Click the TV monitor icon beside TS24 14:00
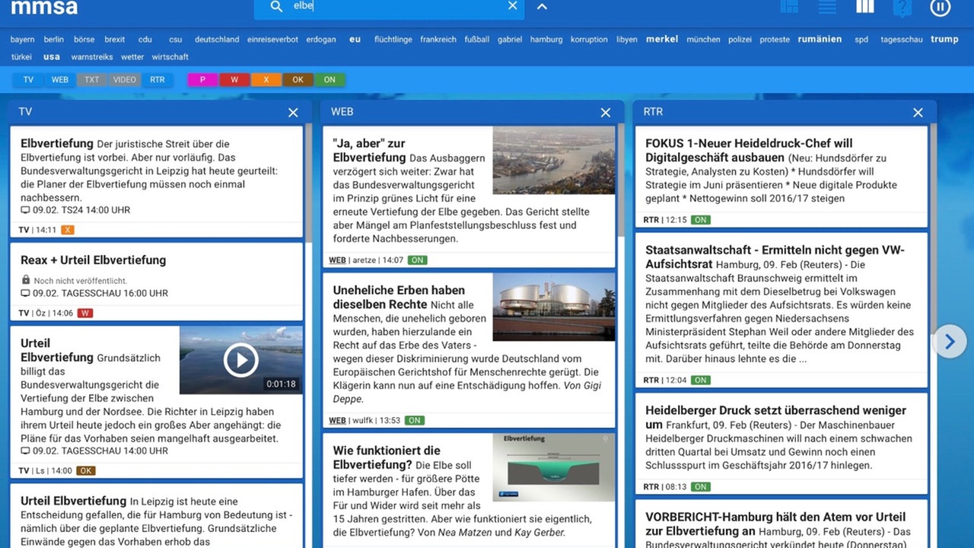Screen dimensions: 974x548 tap(25, 209)
